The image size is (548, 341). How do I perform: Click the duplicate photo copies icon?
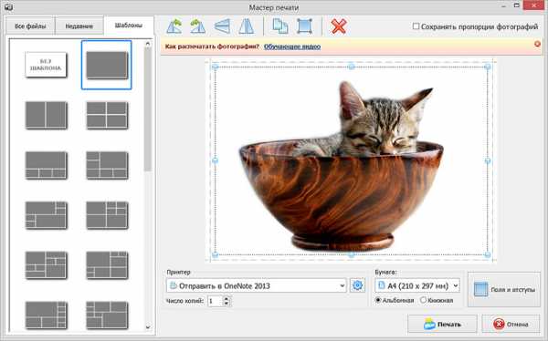(x=280, y=26)
